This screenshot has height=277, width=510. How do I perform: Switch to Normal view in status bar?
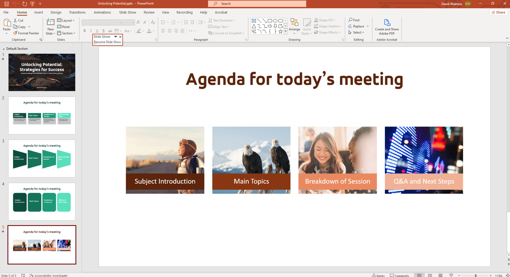419,275
